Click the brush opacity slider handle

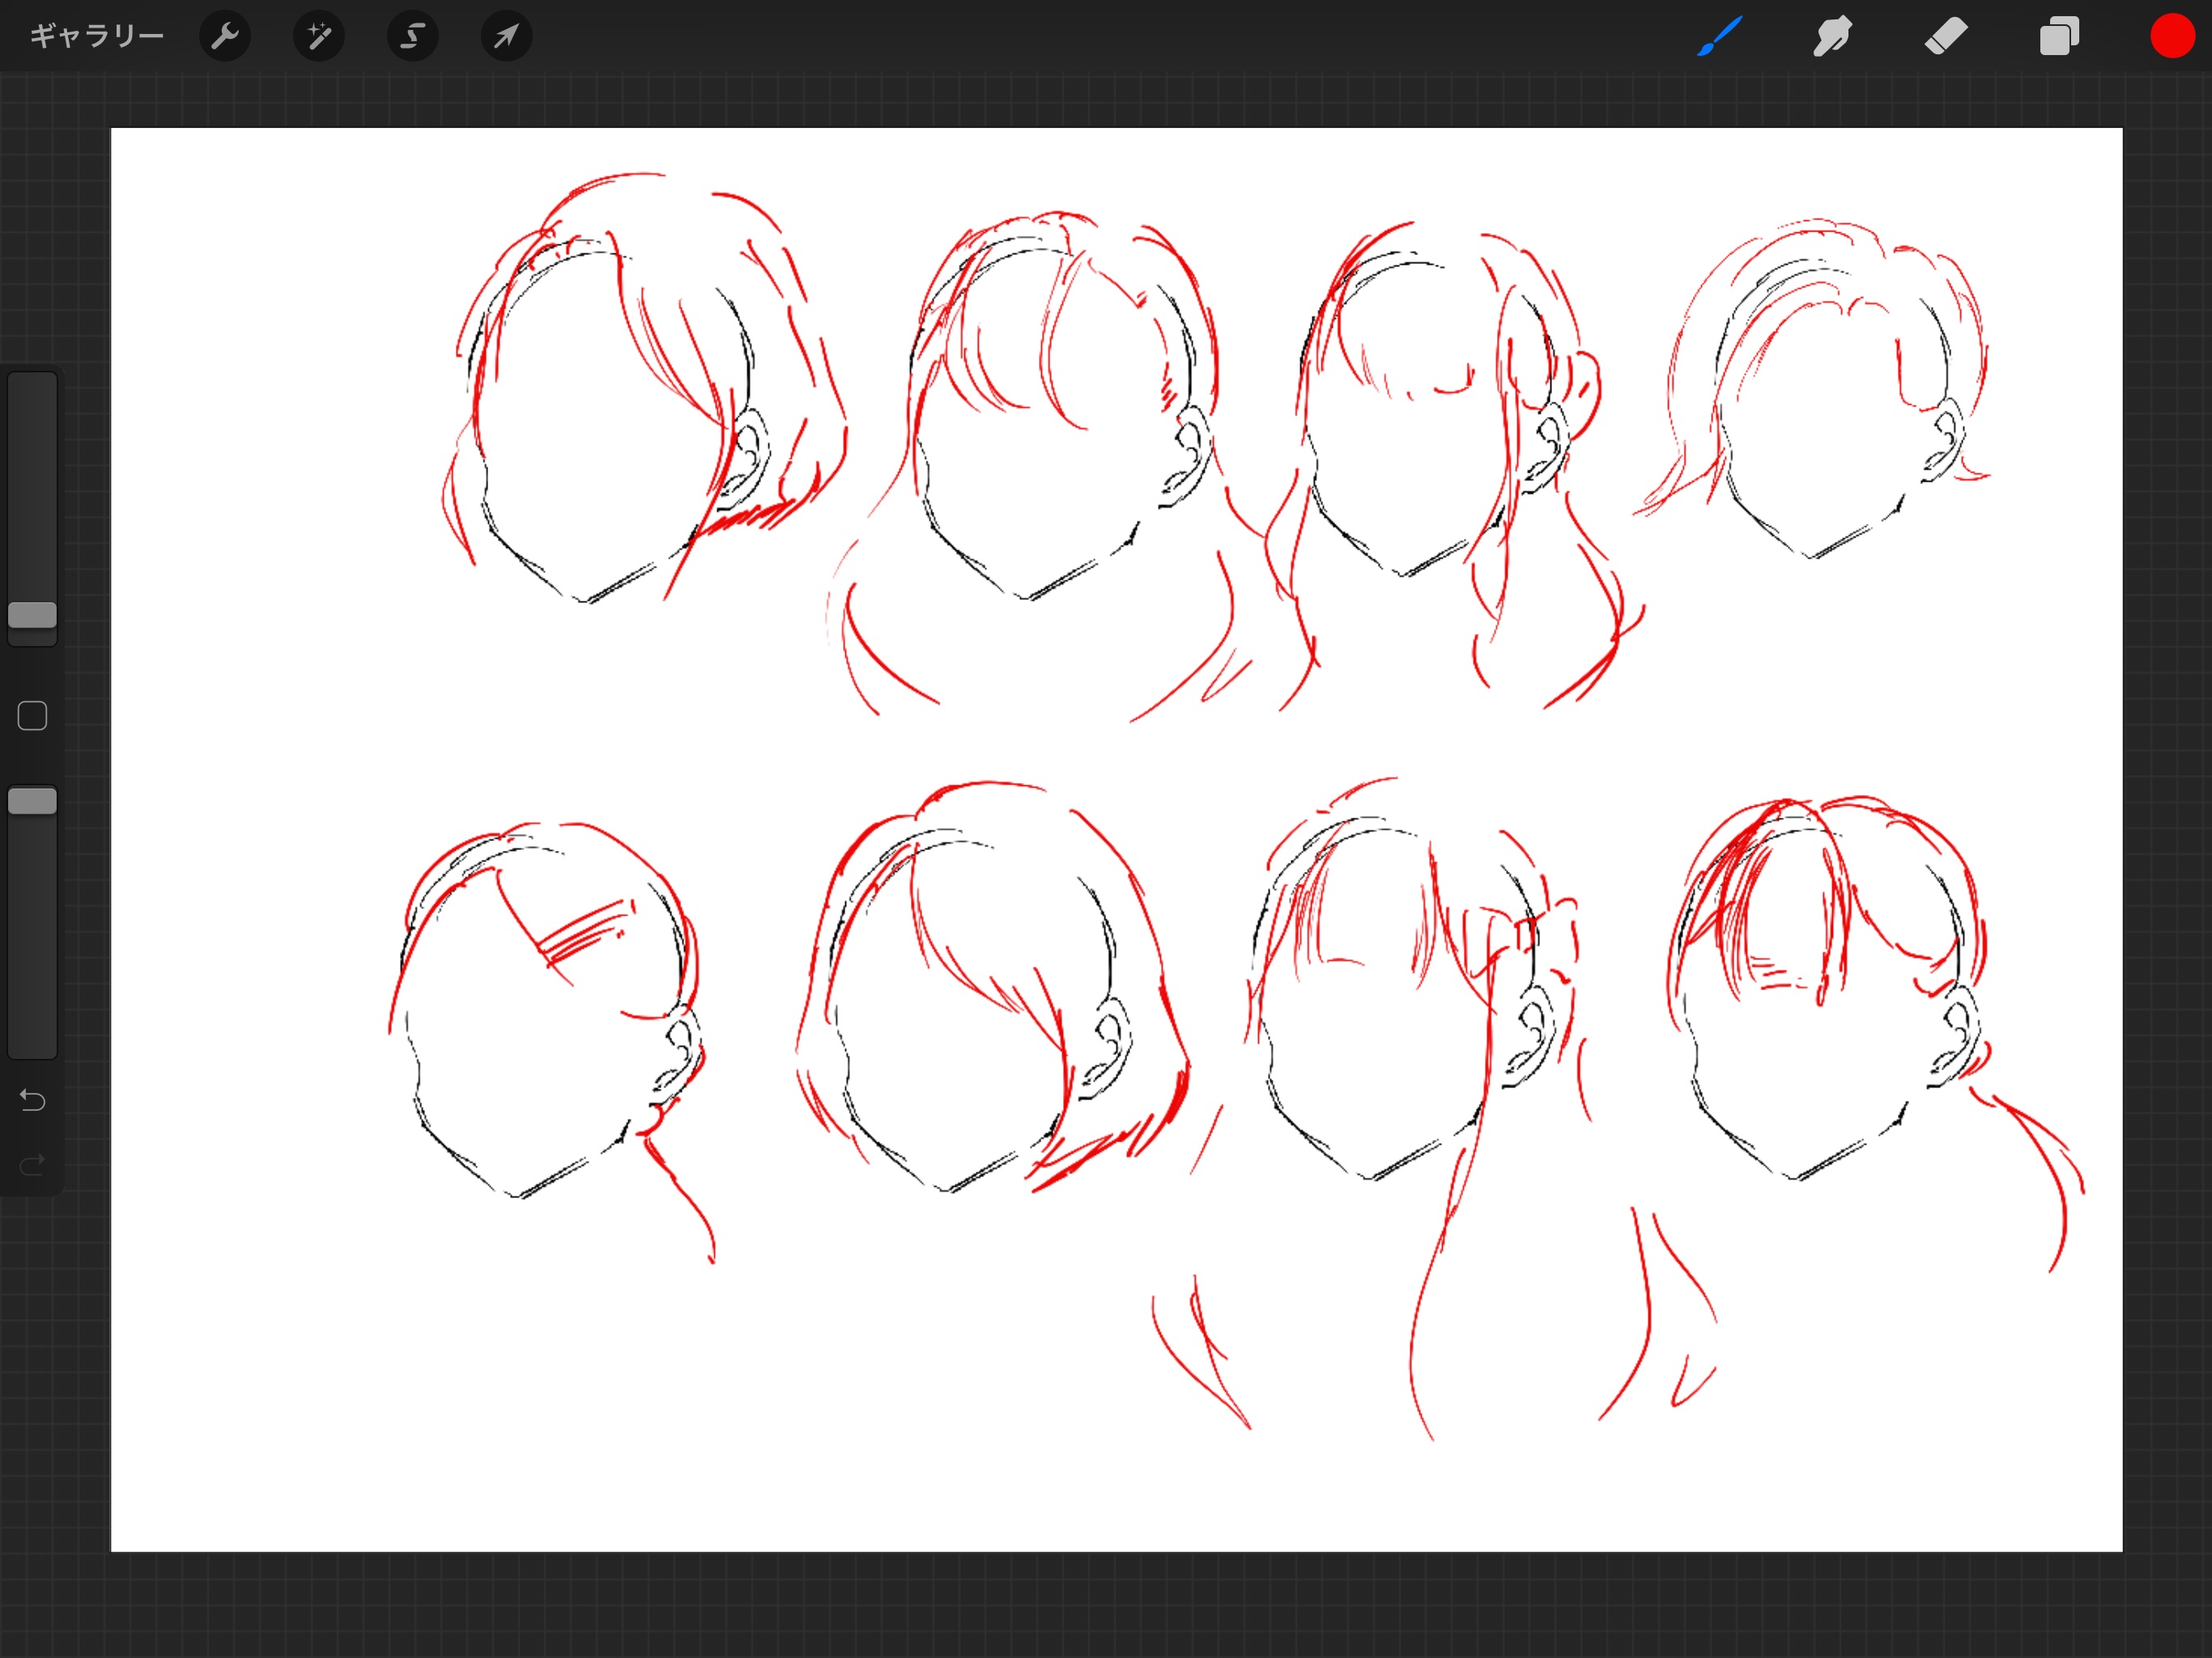[32, 801]
